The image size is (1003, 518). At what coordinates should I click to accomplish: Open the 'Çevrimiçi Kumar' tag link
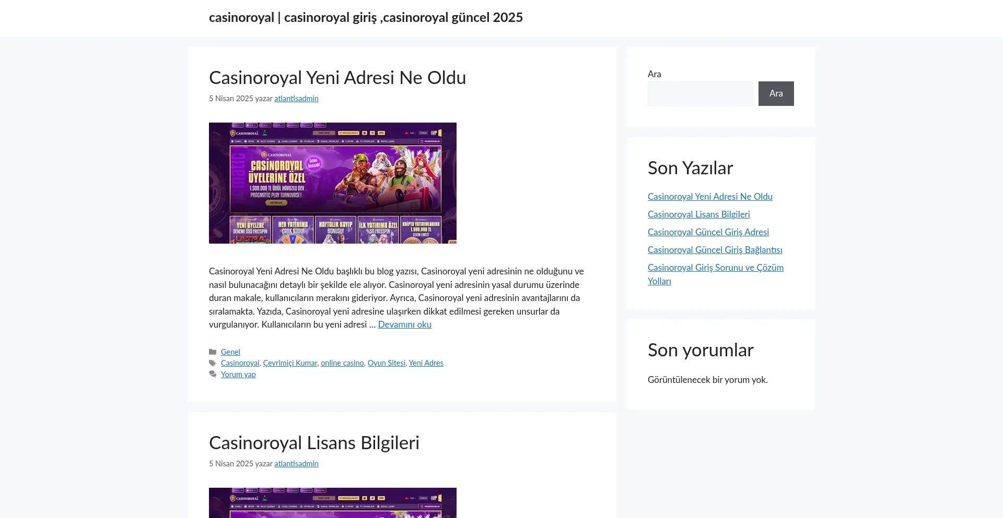(290, 363)
